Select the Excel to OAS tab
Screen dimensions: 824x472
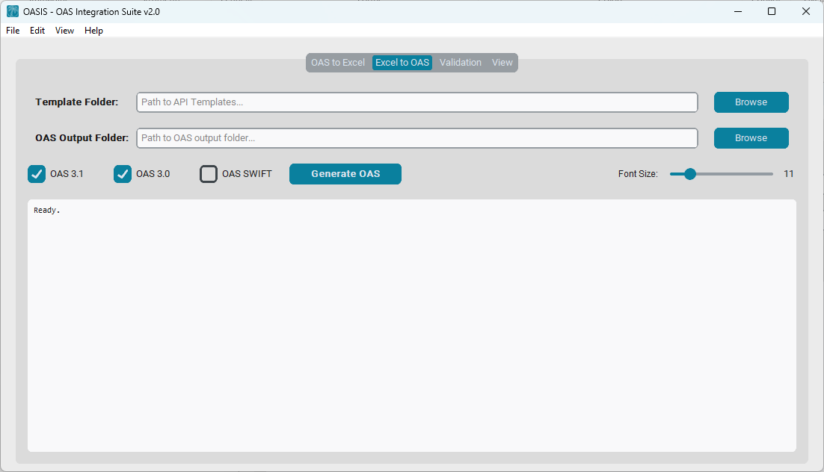coord(402,63)
